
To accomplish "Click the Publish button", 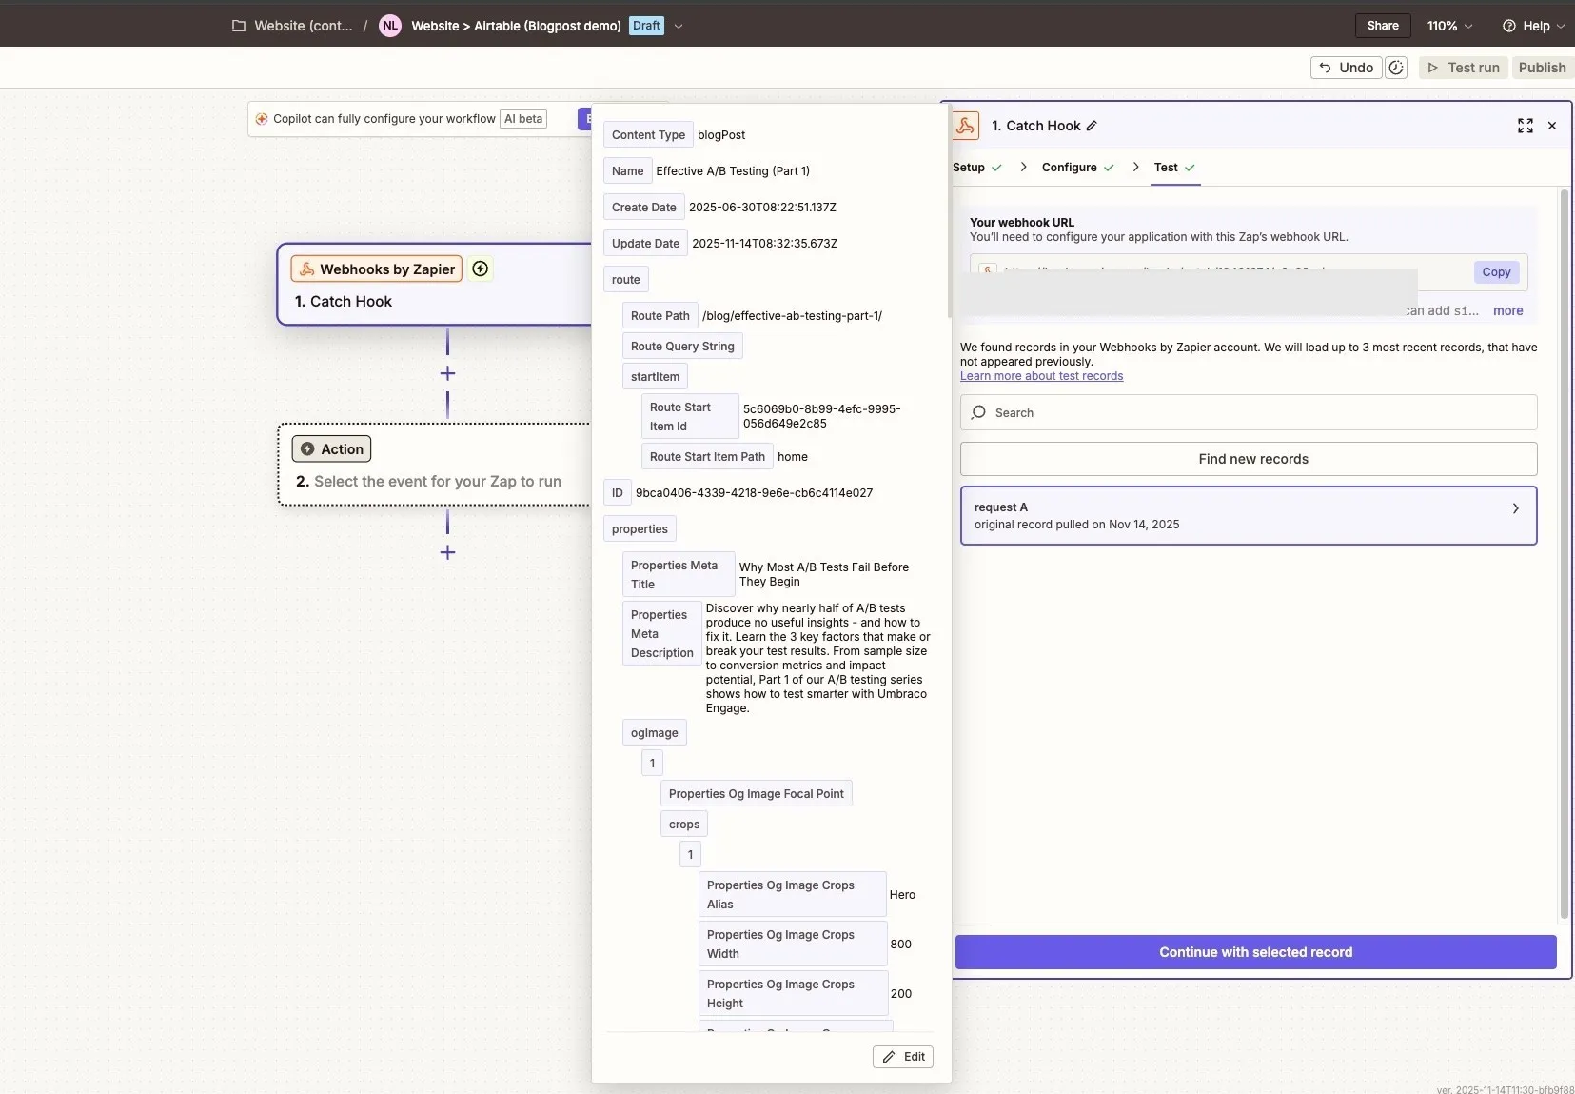I will click(1542, 68).
